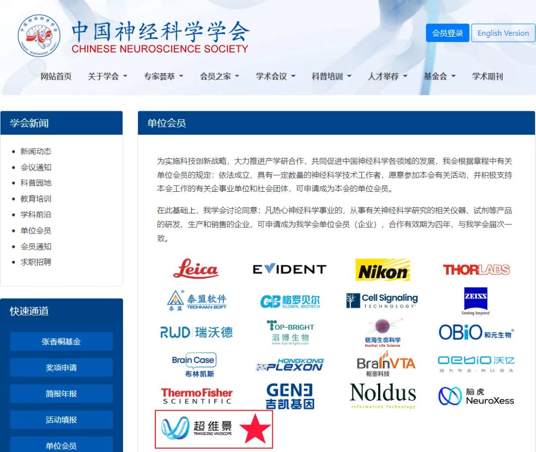
Task: Open the THORLABS member logo
Action: point(476,270)
